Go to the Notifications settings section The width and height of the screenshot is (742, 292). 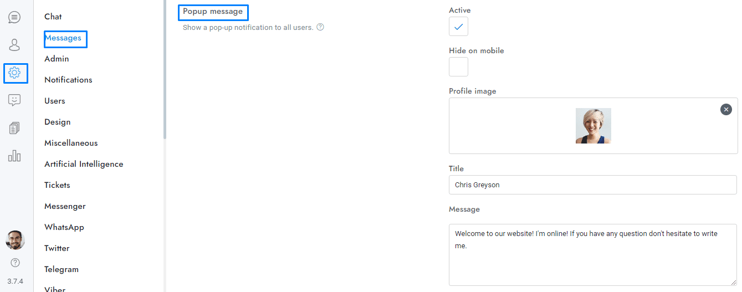point(68,80)
